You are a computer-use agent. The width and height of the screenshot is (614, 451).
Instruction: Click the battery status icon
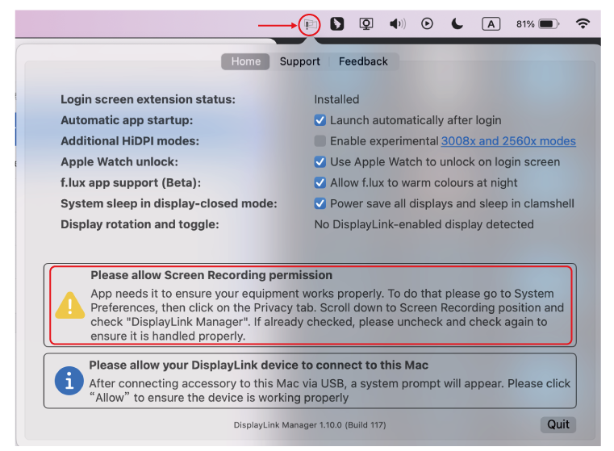[548, 24]
